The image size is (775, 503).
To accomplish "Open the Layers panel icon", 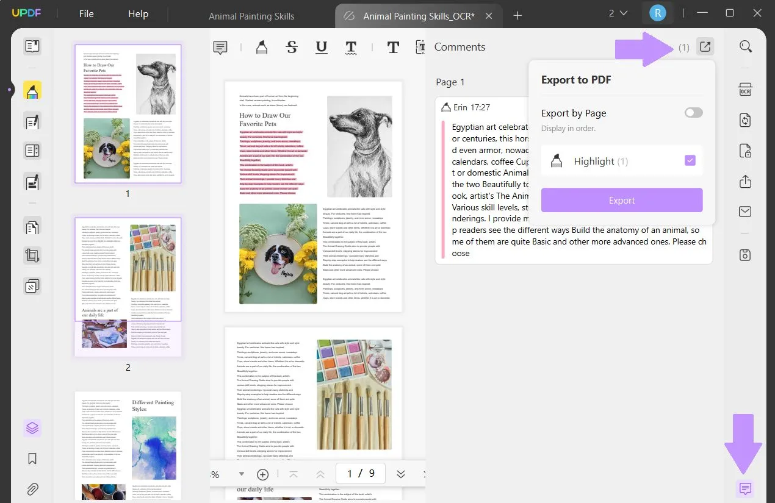I will pyautogui.click(x=32, y=428).
